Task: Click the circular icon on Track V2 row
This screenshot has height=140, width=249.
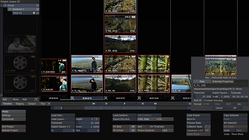Action: pyautogui.click(x=37, y=13)
